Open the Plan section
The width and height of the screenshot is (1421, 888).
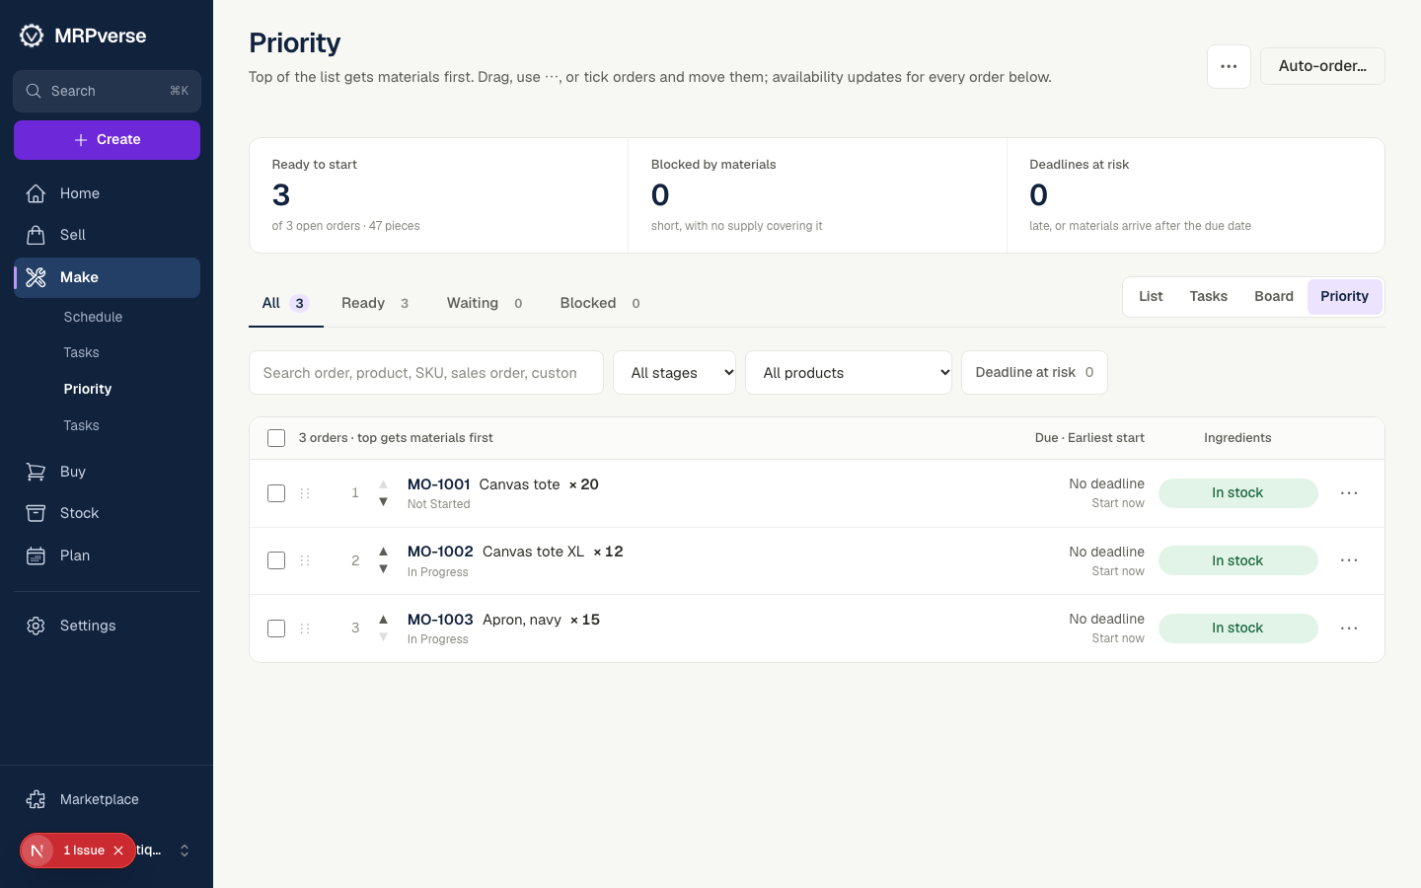tap(107, 555)
